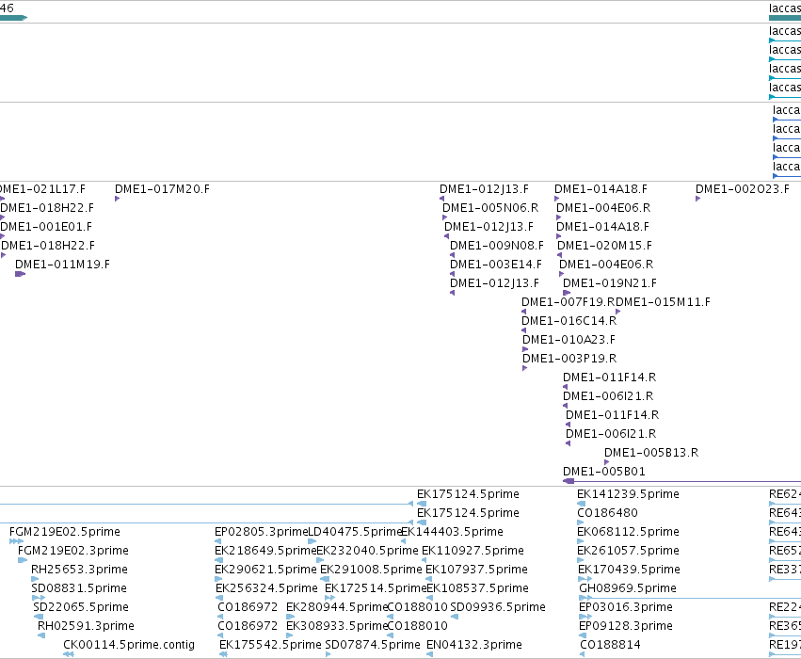
Task: Select the DME1-015M11.F feature label
Action: pyautogui.click(x=663, y=302)
